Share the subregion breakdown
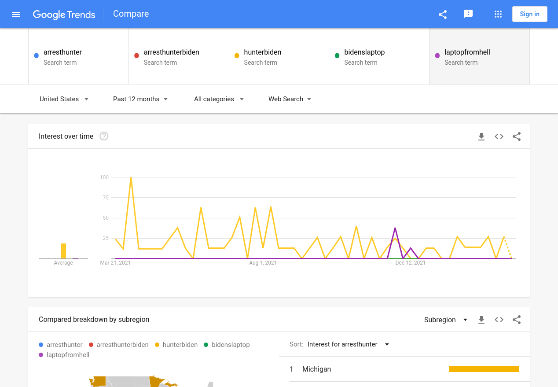Image resolution: width=558 pixels, height=387 pixels. (x=517, y=320)
